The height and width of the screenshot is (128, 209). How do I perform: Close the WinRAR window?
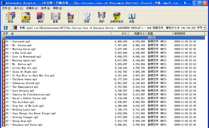pos(205,3)
